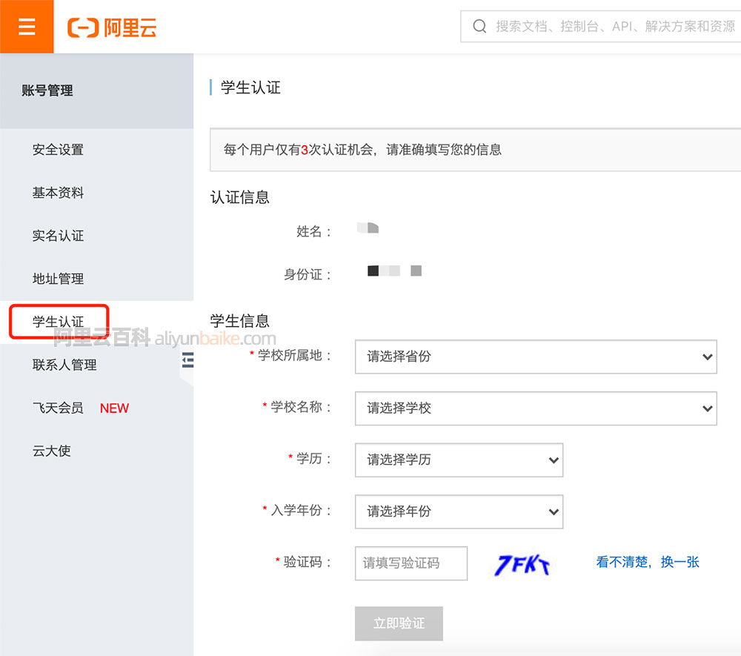
Task: Expand the 请选择省份 province dropdown
Action: point(536,357)
